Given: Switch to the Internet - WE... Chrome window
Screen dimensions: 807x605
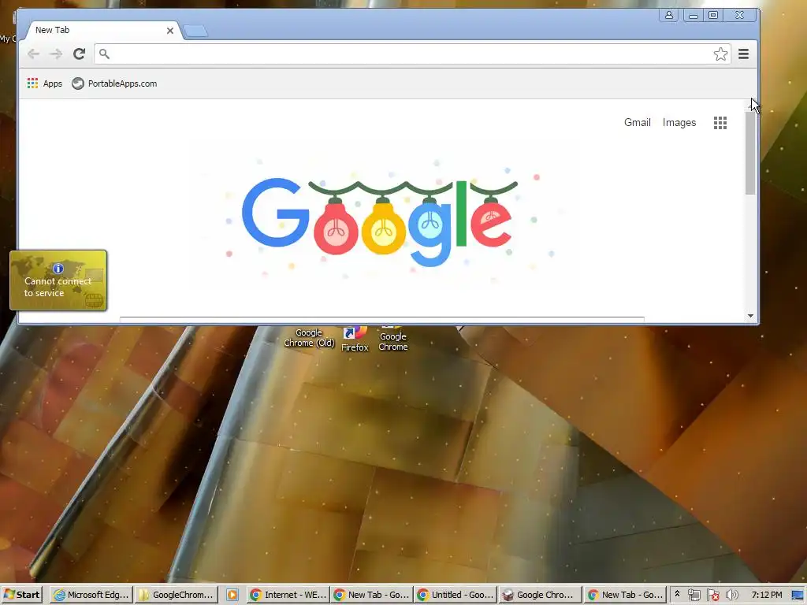Looking at the screenshot, I should (x=288, y=595).
